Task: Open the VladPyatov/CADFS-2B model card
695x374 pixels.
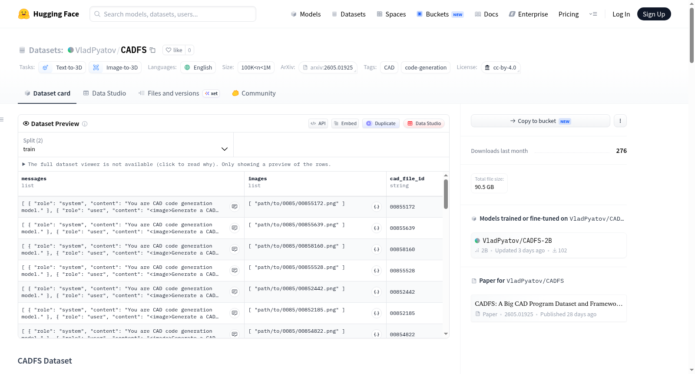Action: [549, 245]
